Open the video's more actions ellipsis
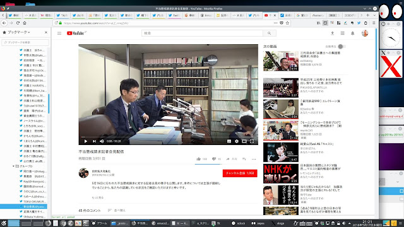This screenshot has width=404, height=227. pyautogui.click(x=254, y=159)
